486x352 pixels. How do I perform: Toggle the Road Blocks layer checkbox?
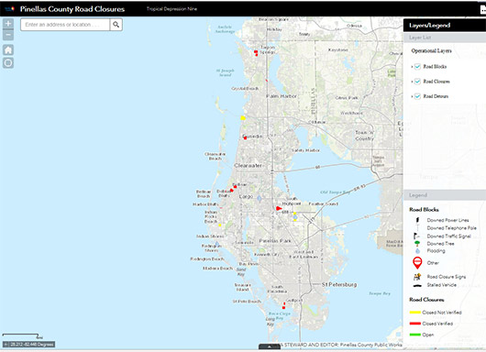(417, 67)
